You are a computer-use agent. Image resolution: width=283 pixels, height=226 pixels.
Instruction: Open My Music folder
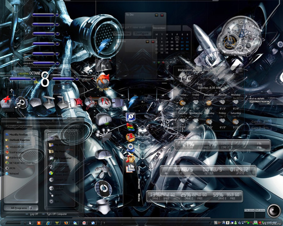coord(57,151)
